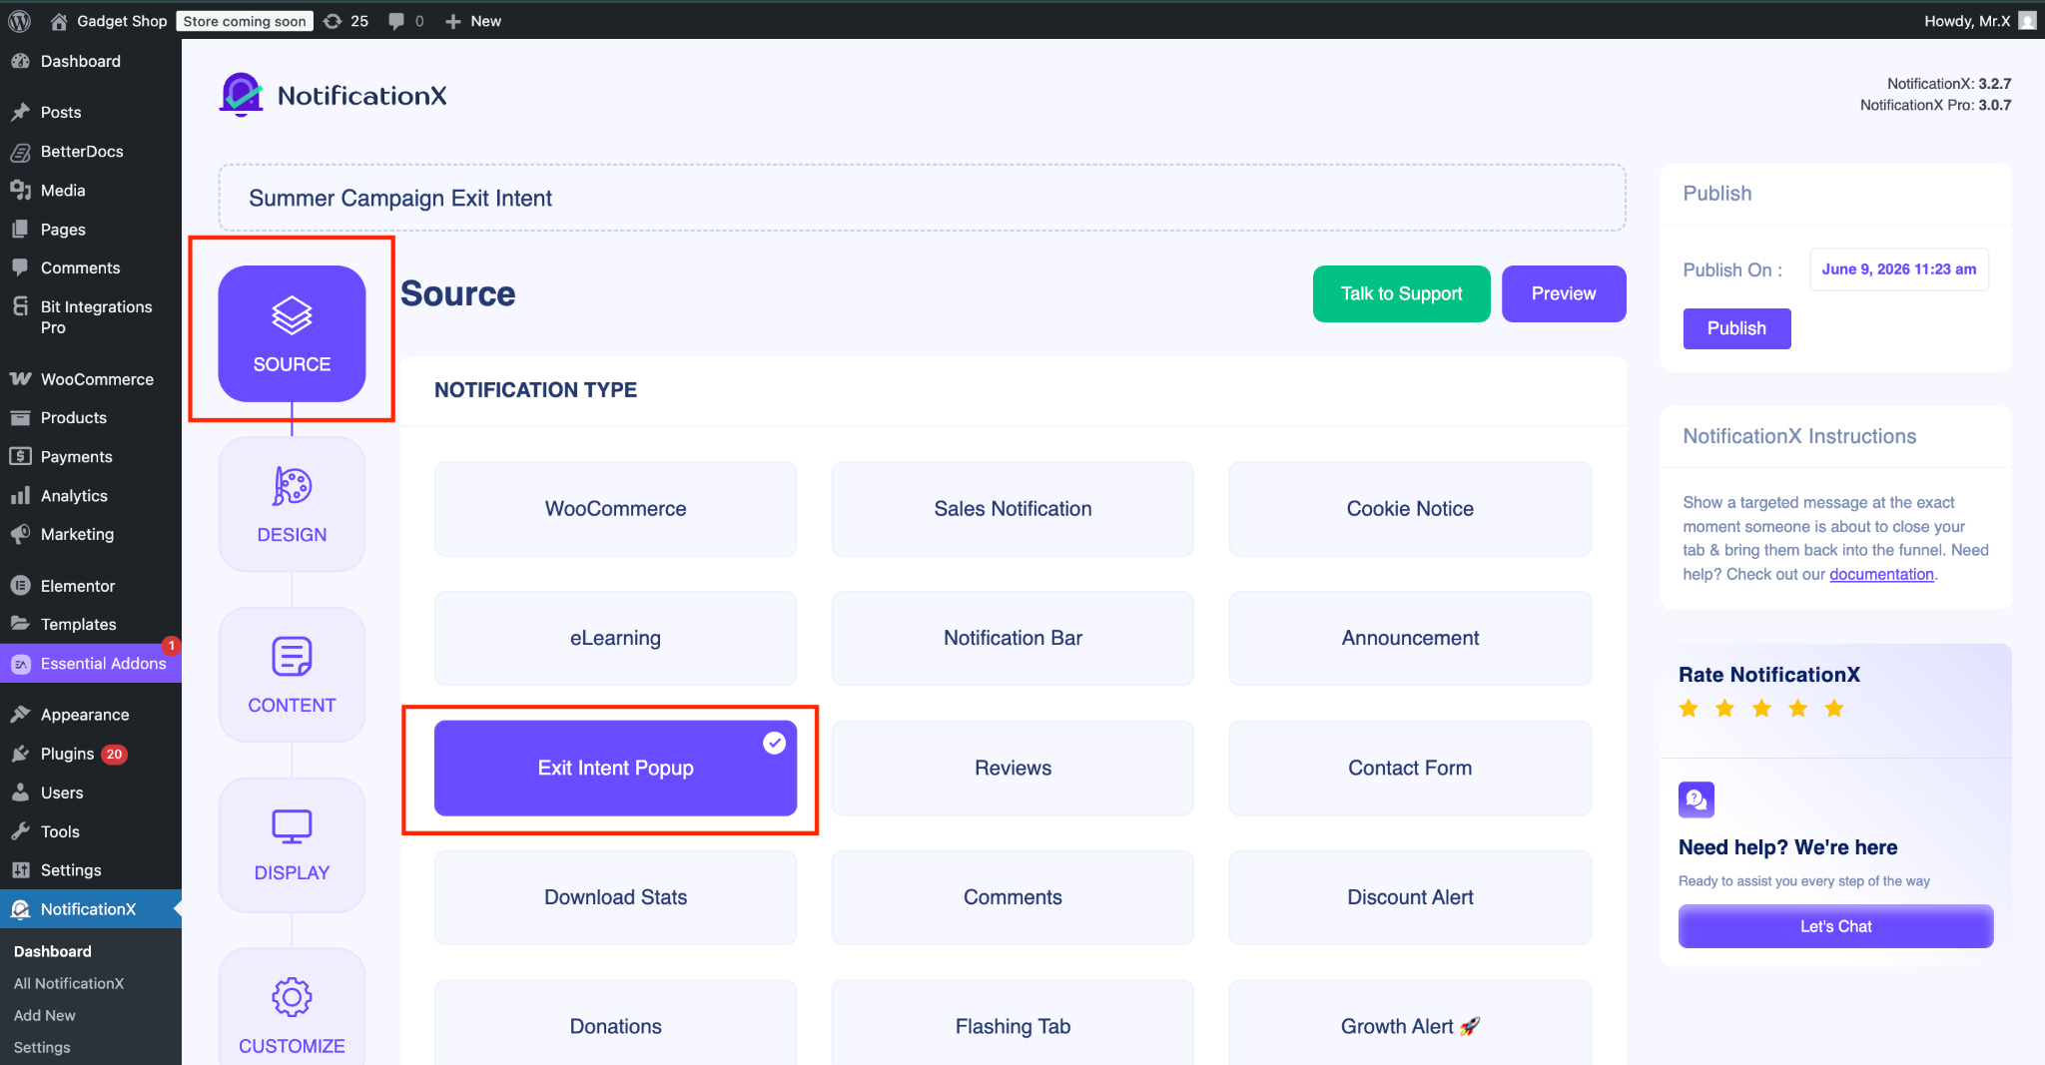Choose eLearning notification type

click(615, 638)
